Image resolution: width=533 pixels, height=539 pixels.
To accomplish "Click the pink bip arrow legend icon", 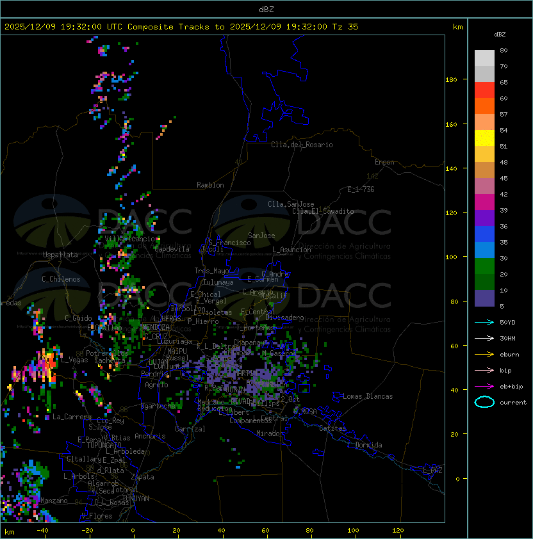I will 484,371.
